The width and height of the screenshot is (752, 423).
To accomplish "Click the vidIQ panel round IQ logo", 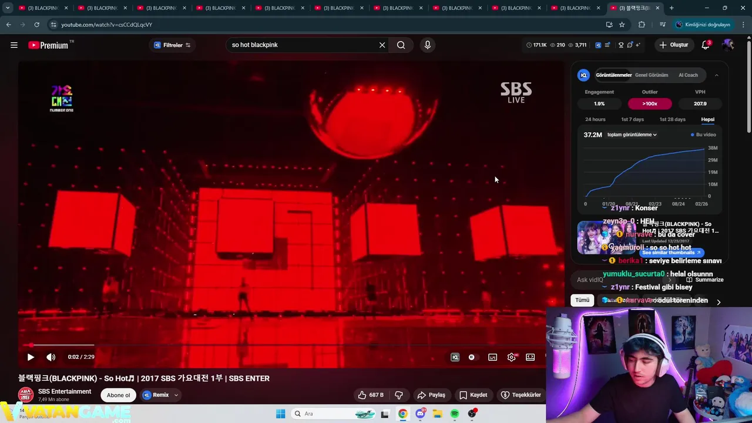I will (583, 75).
